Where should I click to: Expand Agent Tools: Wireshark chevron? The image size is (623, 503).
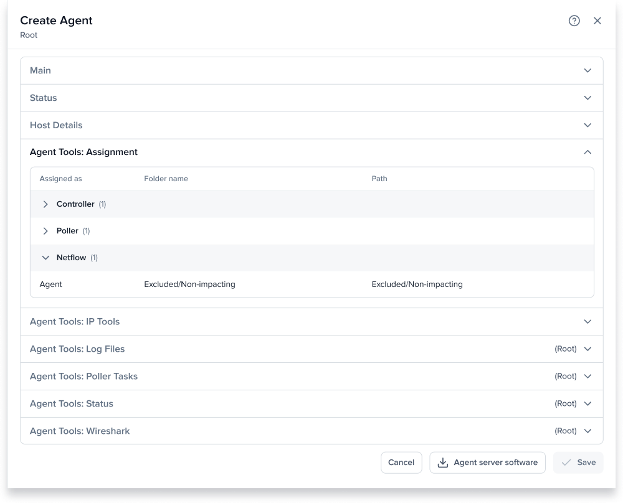[x=587, y=431]
